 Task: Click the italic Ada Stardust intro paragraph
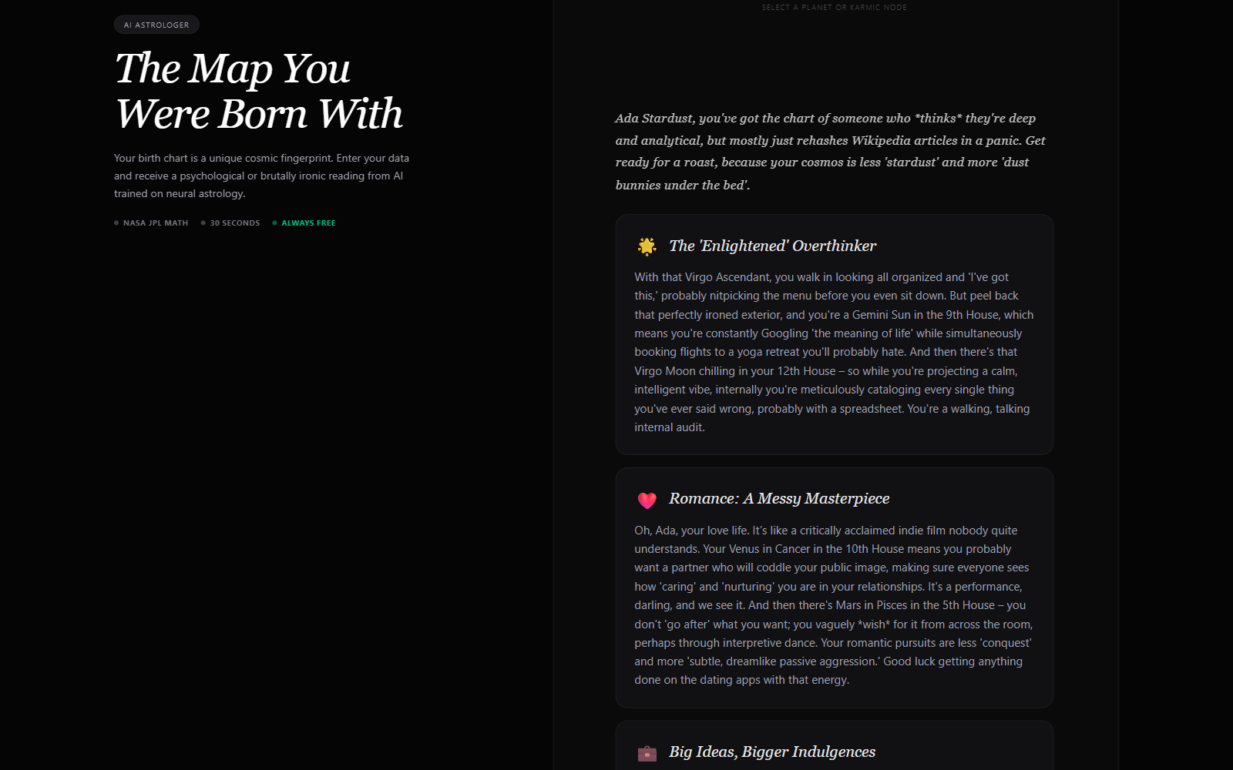pos(831,151)
